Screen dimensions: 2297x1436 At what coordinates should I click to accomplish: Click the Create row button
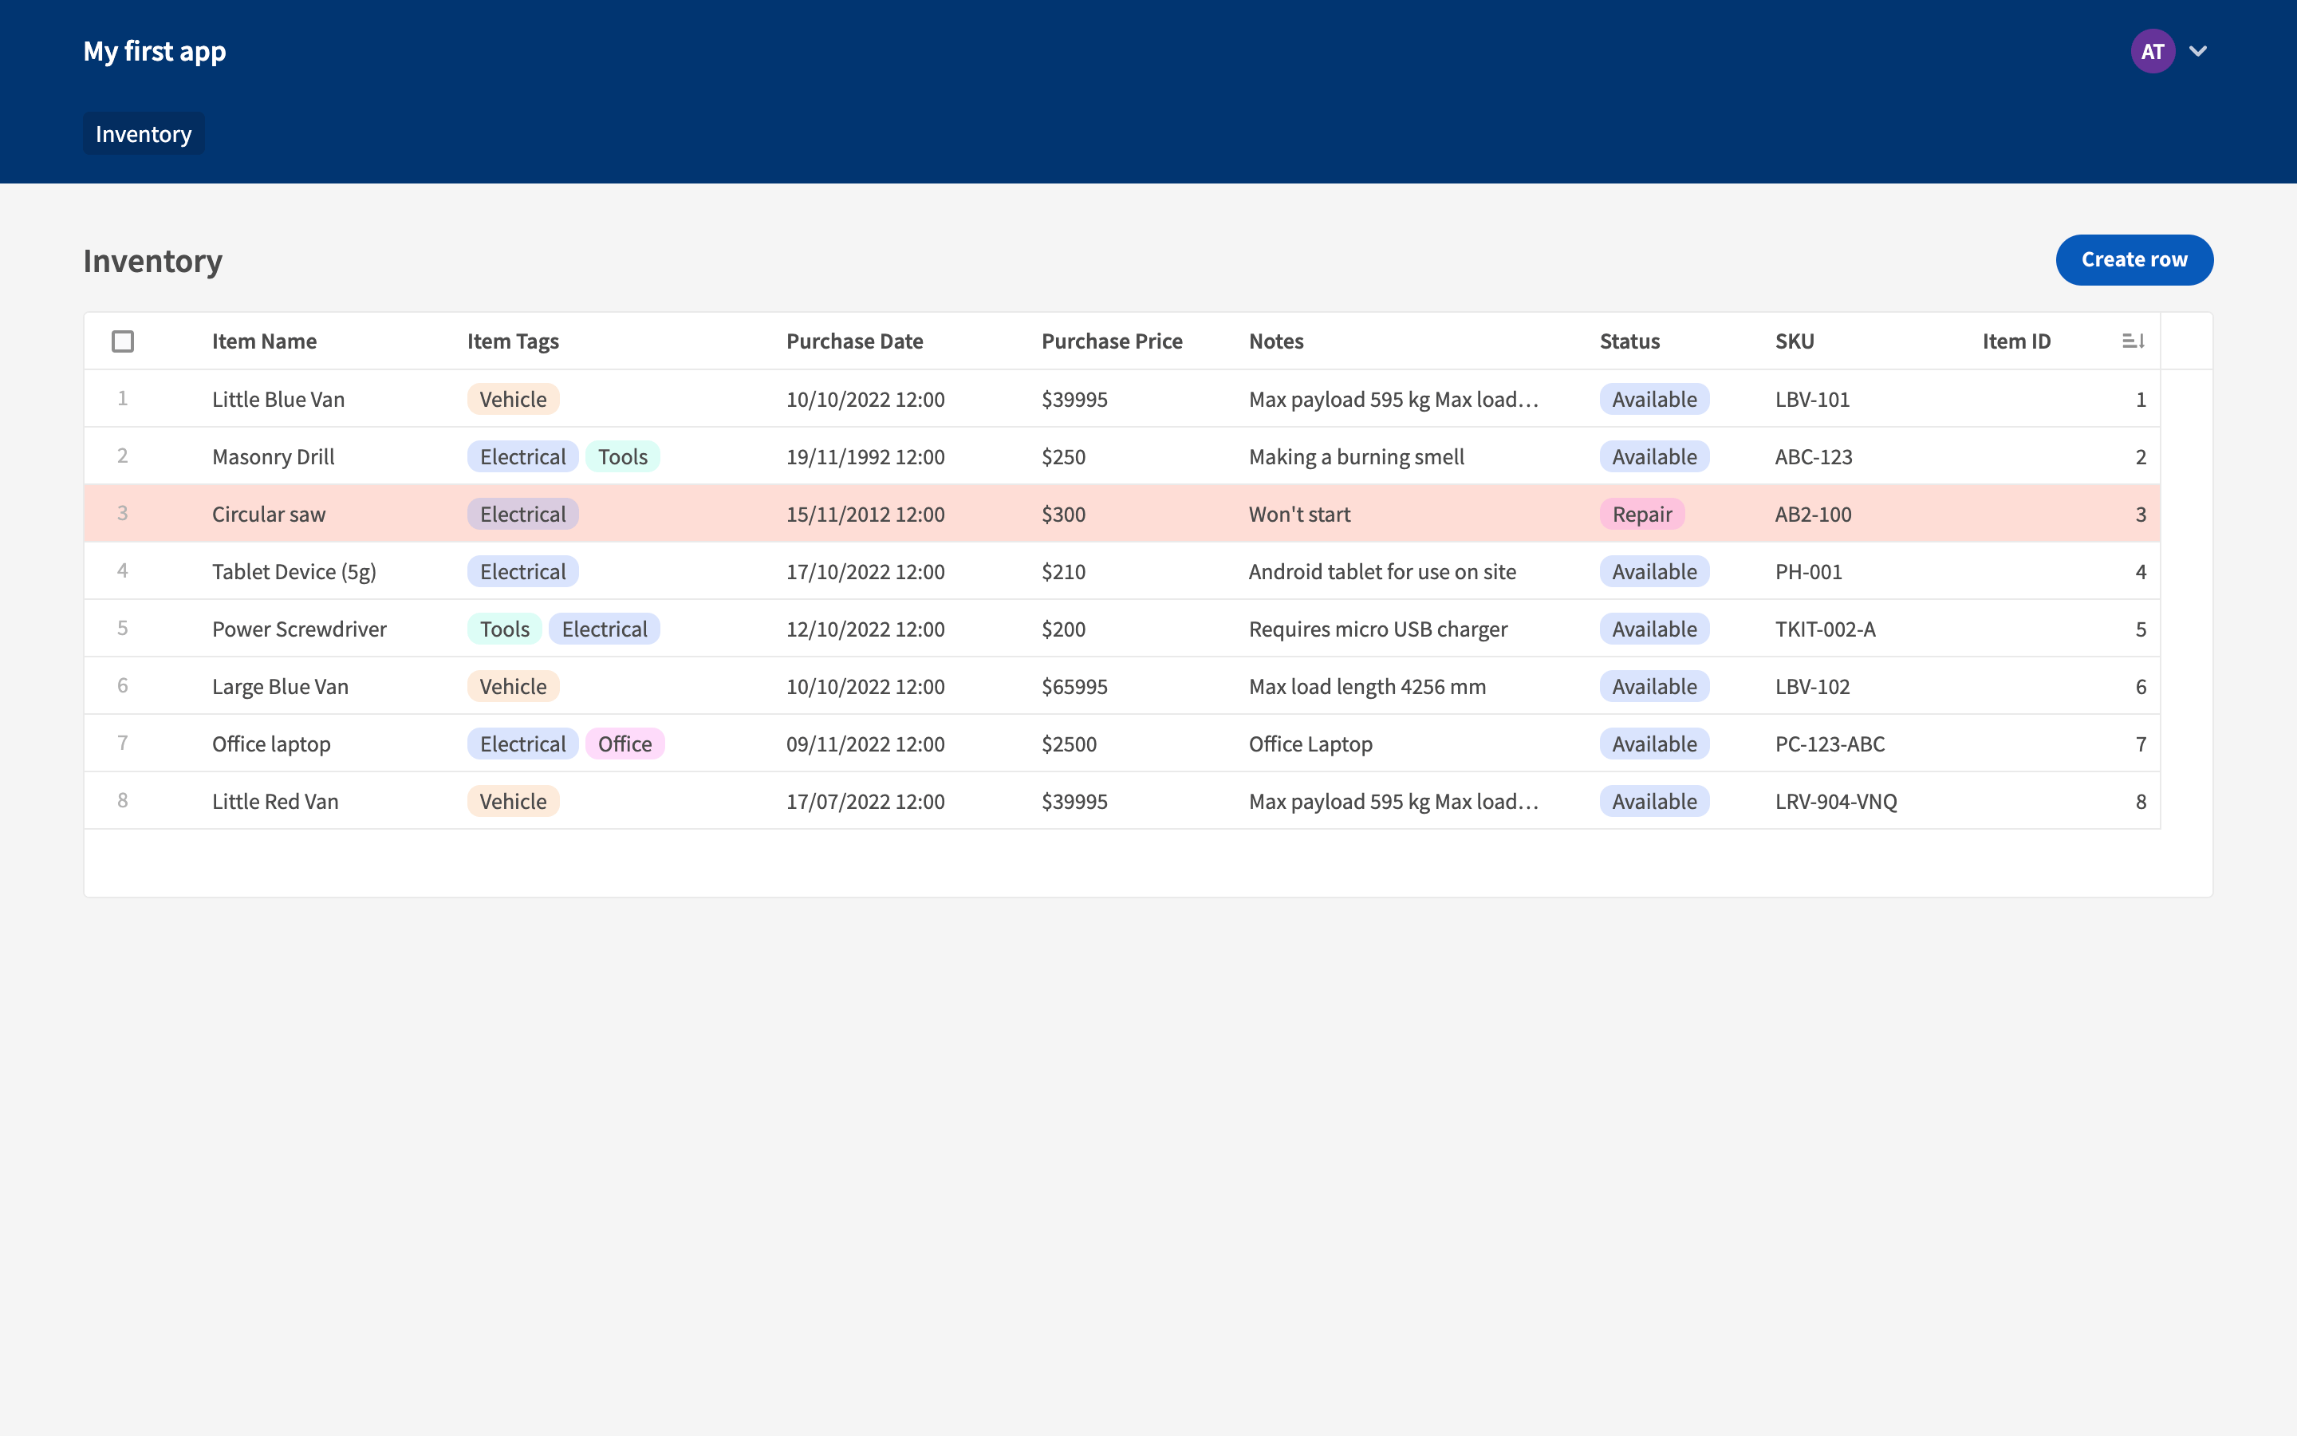click(2133, 259)
